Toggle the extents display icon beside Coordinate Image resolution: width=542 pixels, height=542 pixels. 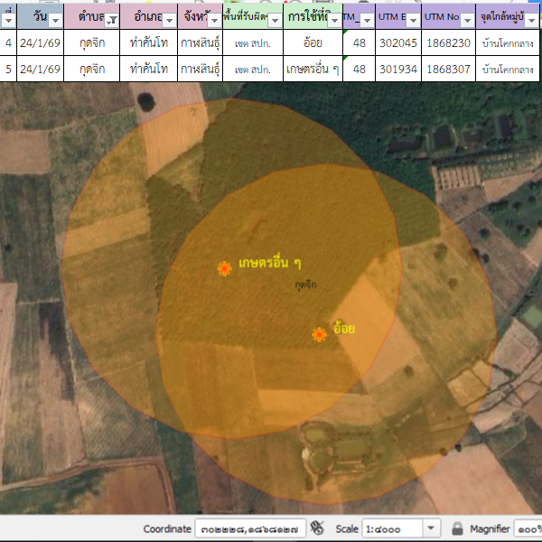click(317, 528)
